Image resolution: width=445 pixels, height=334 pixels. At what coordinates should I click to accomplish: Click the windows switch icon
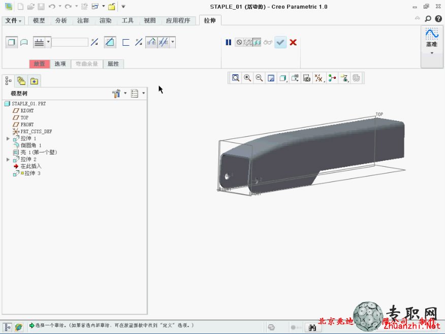tap(95, 6)
